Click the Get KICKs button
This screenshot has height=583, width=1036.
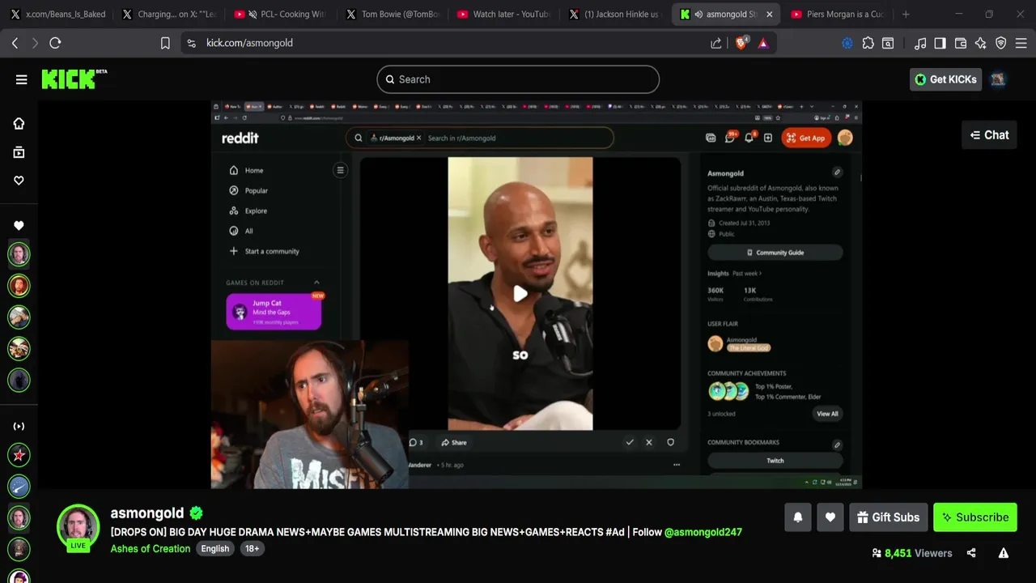coord(945,79)
